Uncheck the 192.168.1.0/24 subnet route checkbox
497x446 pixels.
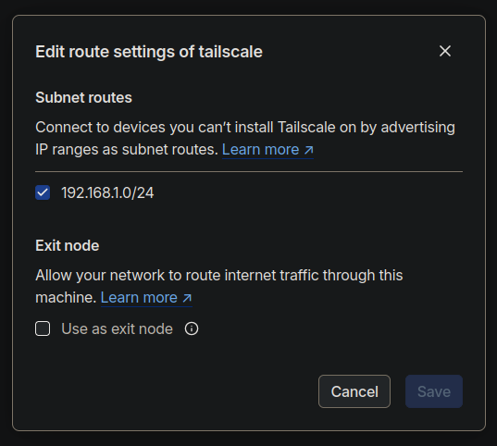[43, 192]
